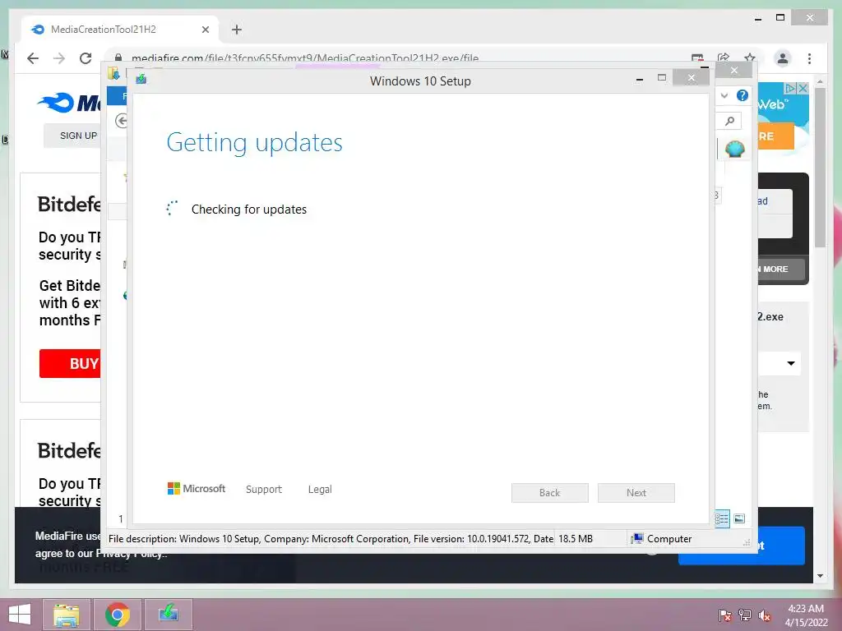Open File Explorer from the taskbar
This screenshot has width=842, height=631.
click(x=67, y=615)
